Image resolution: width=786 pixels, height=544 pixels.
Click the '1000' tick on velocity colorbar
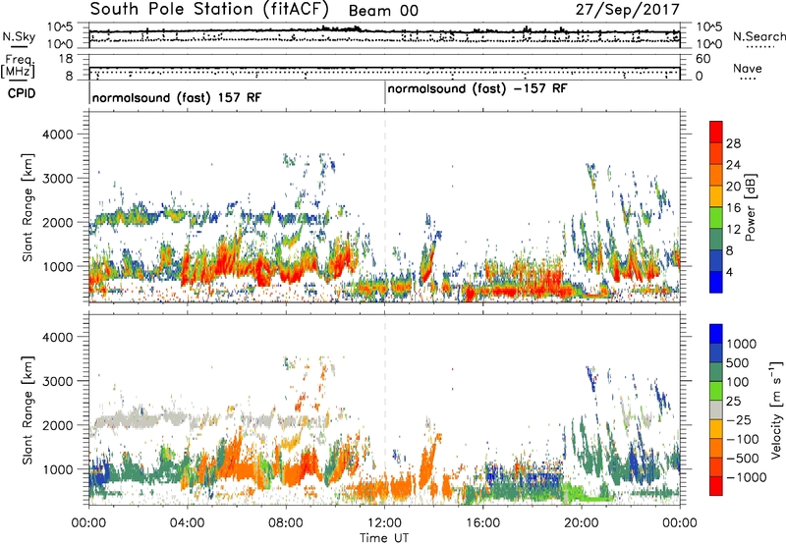tap(742, 344)
